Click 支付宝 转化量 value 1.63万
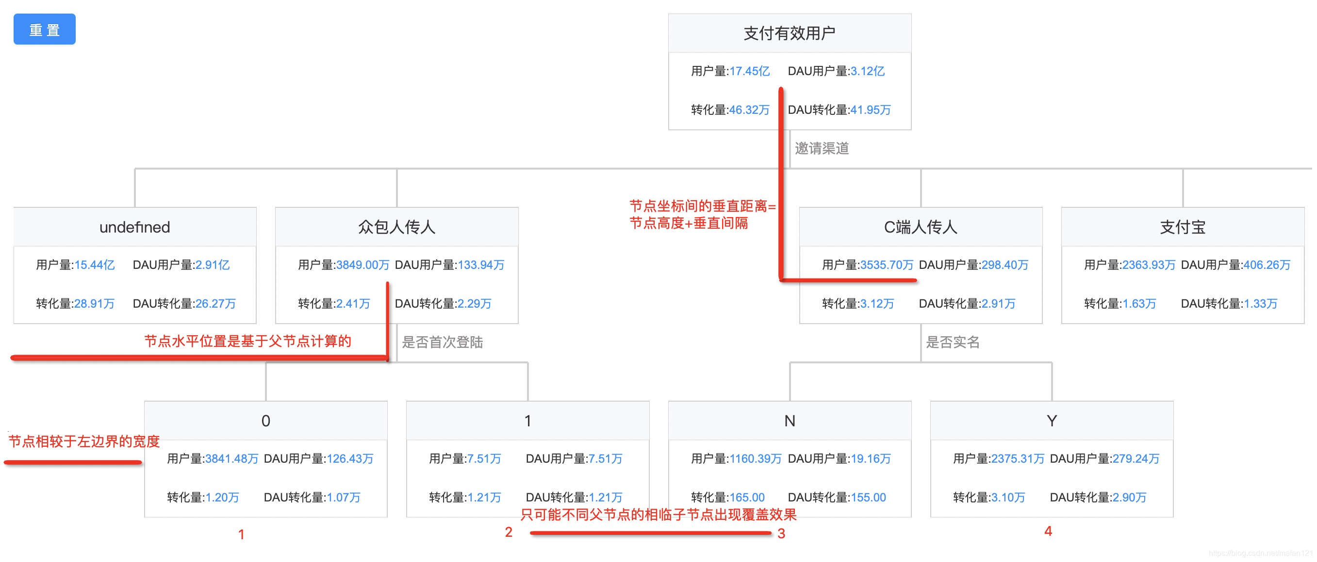The height and width of the screenshot is (562, 1317). click(1139, 304)
